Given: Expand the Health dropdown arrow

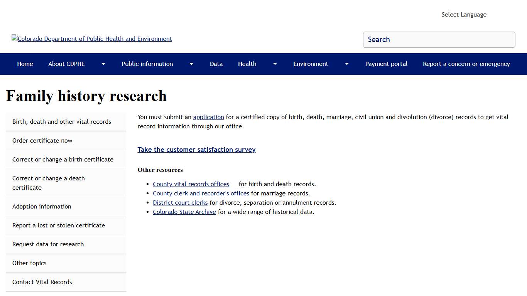Looking at the screenshot, I should click(x=274, y=64).
